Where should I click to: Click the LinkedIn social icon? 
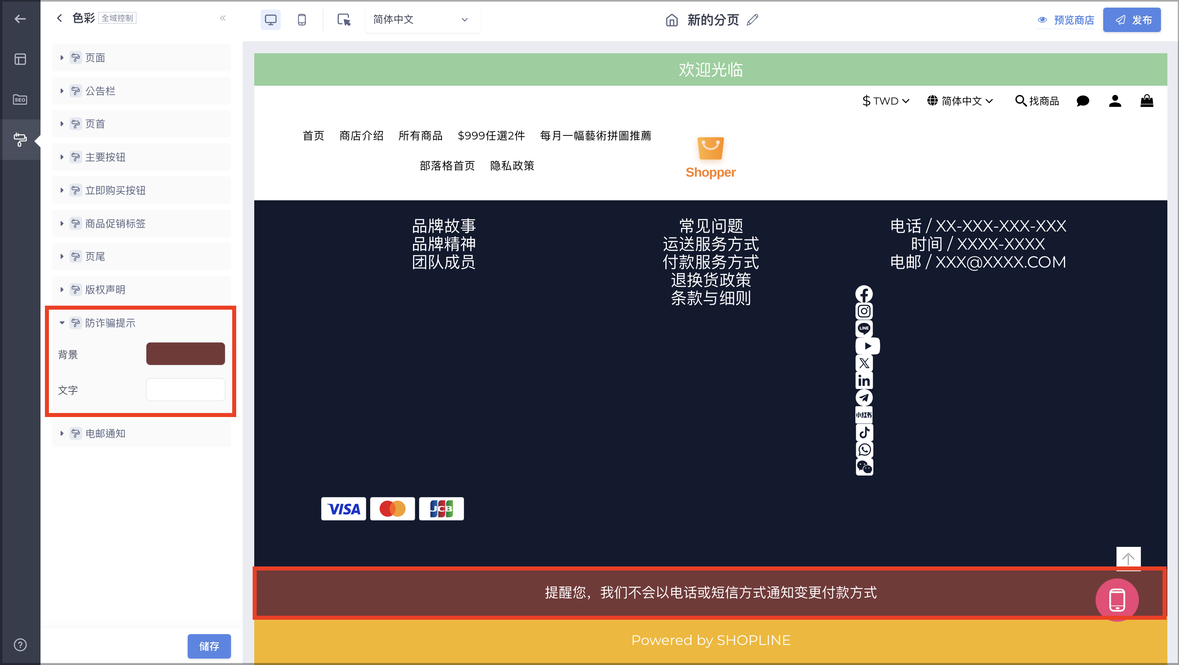click(864, 381)
